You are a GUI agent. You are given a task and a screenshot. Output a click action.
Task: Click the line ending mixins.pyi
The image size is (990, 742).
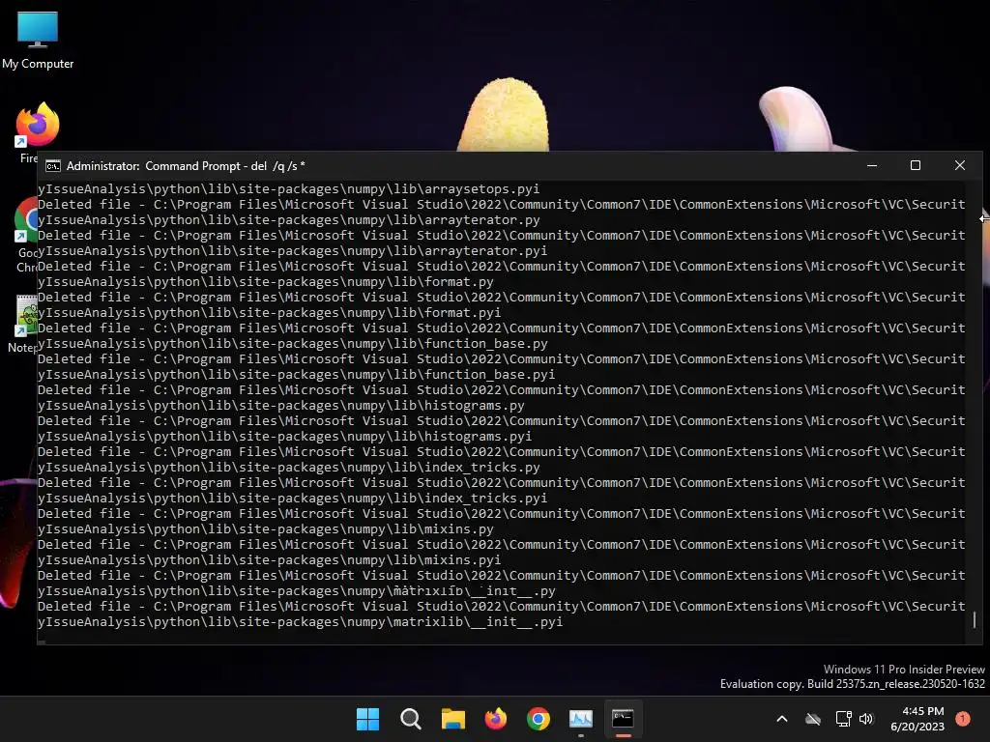point(270,559)
